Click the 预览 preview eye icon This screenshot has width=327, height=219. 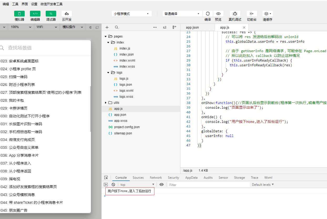pos(218,14)
